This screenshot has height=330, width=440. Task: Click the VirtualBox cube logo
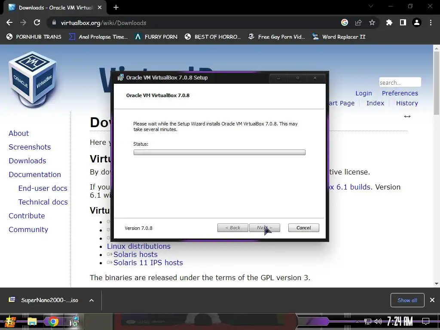[33, 80]
